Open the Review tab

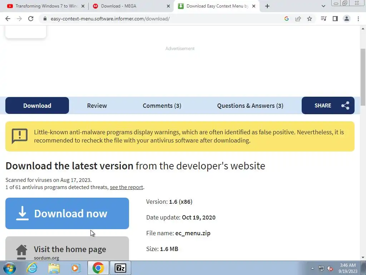coord(97,106)
